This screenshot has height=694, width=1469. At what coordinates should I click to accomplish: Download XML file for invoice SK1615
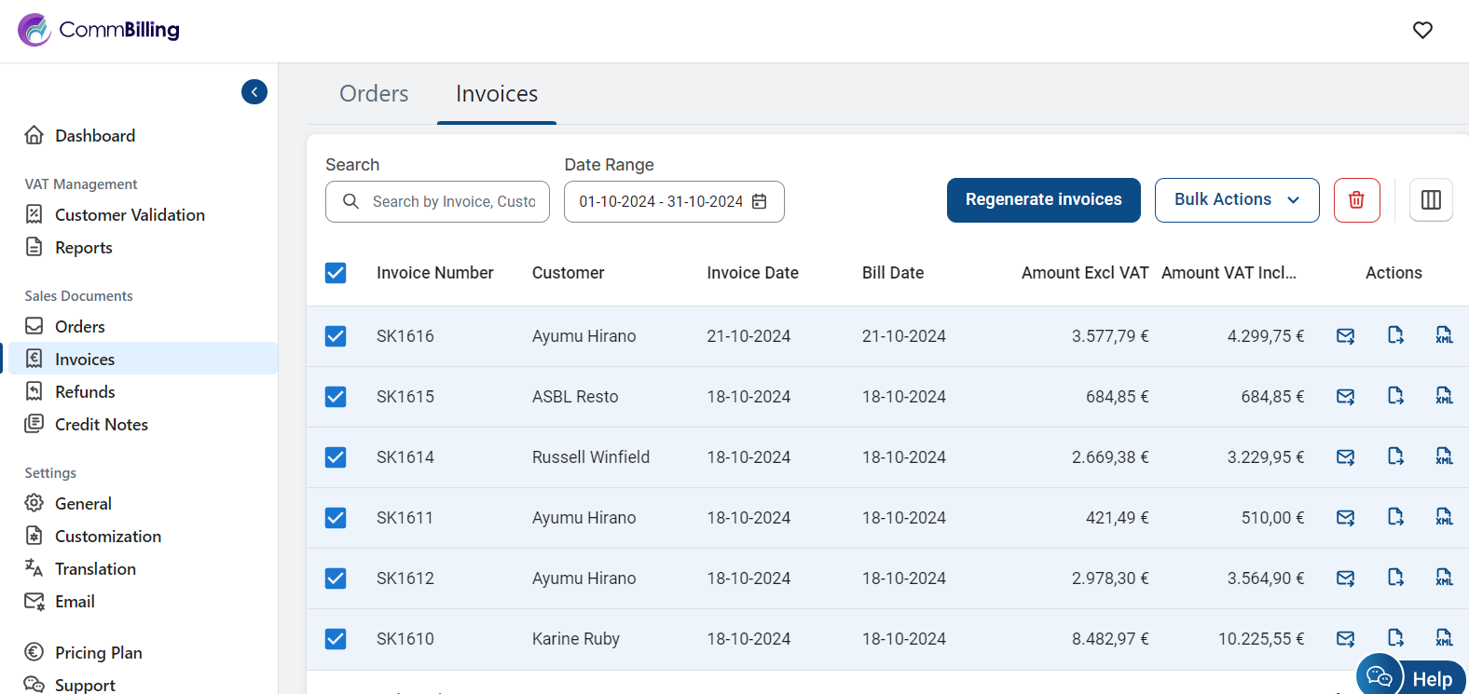tap(1444, 397)
